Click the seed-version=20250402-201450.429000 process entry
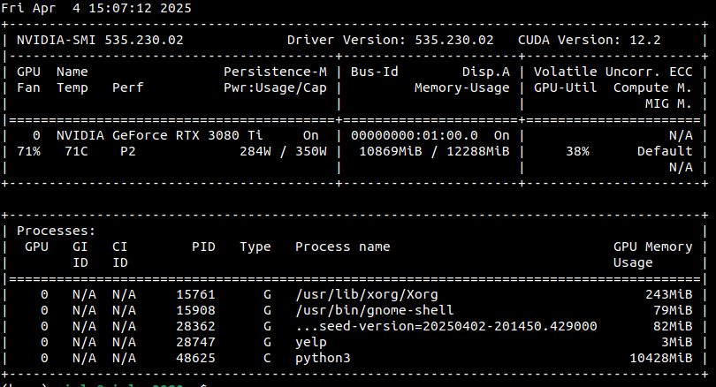The width and height of the screenshot is (716, 387). point(446,326)
